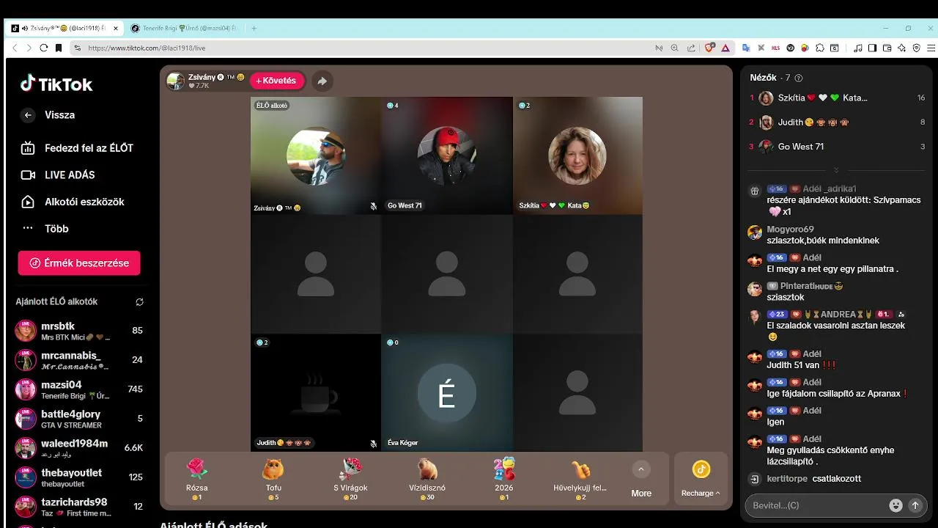The image size is (938, 528).
Task: Expand More gifts
Action: (x=641, y=479)
